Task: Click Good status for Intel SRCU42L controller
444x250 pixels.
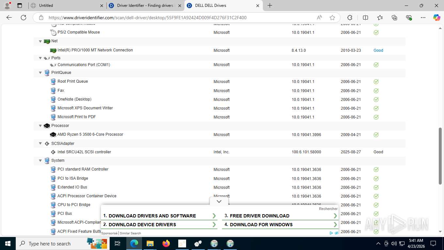Action: (x=378, y=152)
